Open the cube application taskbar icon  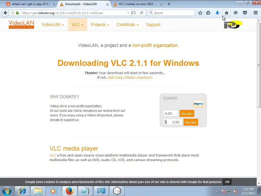tap(117, 191)
